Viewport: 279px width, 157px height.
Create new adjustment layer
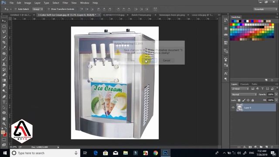click(x=256, y=147)
